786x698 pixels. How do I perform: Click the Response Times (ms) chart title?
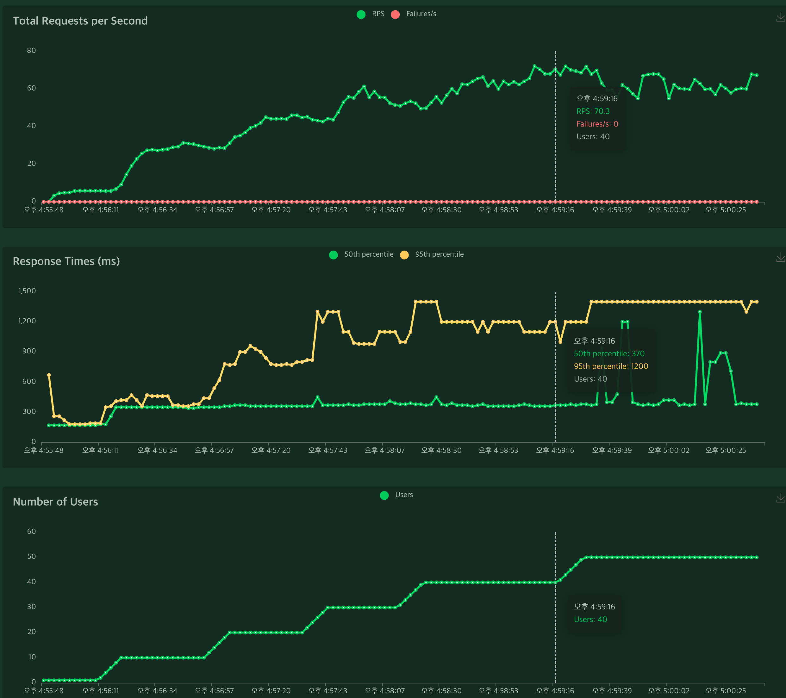click(x=66, y=261)
